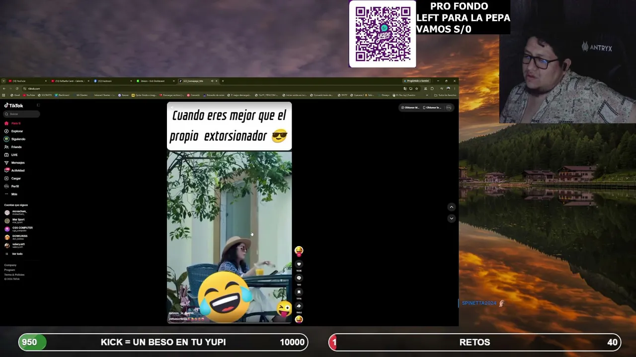Open the Todos los favoritos folder
The width and height of the screenshot is (636, 357).
click(x=446, y=95)
